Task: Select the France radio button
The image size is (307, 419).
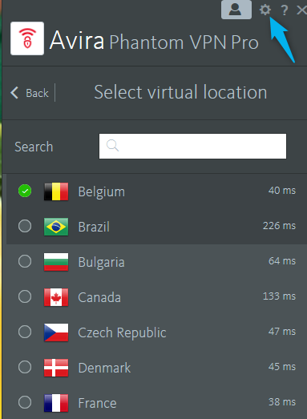Action: [x=25, y=402]
